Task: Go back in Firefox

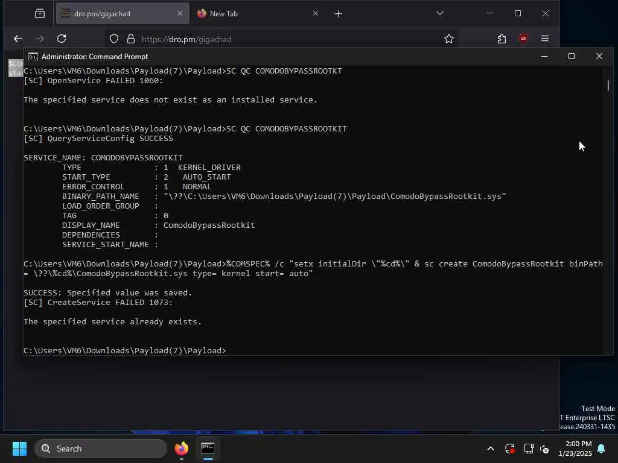Action: pos(18,39)
